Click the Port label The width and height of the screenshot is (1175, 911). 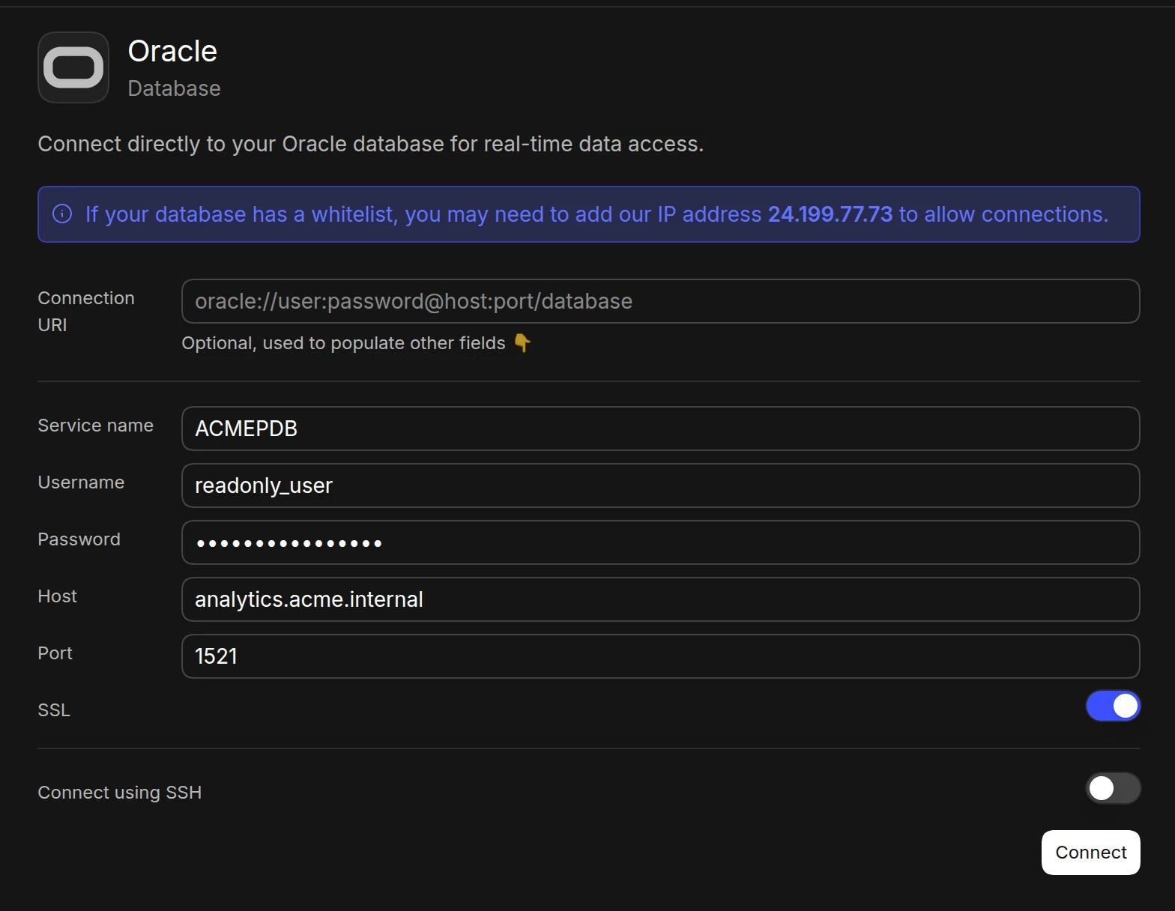(55, 653)
